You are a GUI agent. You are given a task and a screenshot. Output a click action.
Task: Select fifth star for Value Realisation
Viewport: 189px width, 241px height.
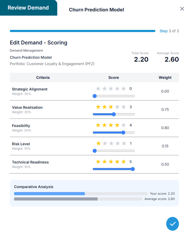tap(124, 107)
